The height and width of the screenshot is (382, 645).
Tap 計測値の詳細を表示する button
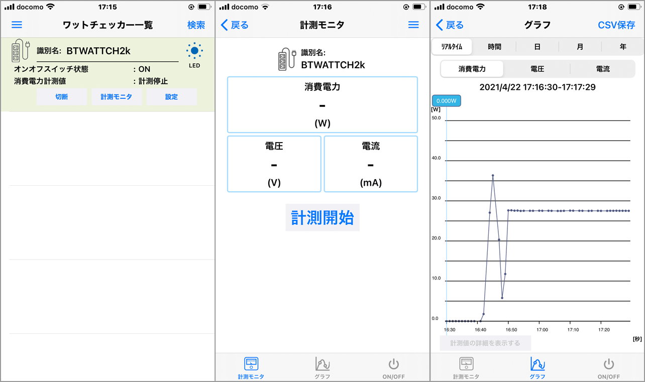click(x=485, y=343)
